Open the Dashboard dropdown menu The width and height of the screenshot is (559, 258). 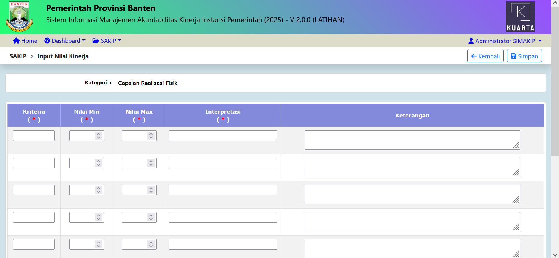[65, 41]
